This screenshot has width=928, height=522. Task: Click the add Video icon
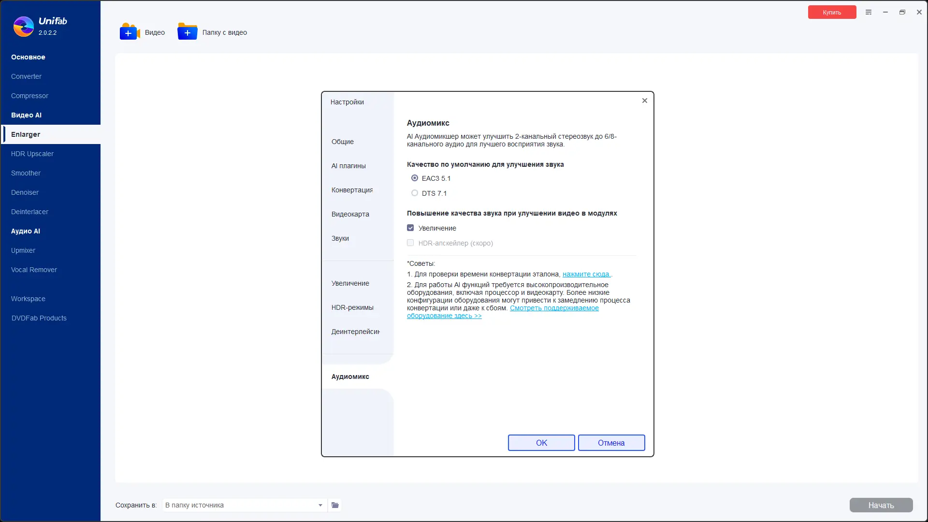tap(129, 32)
